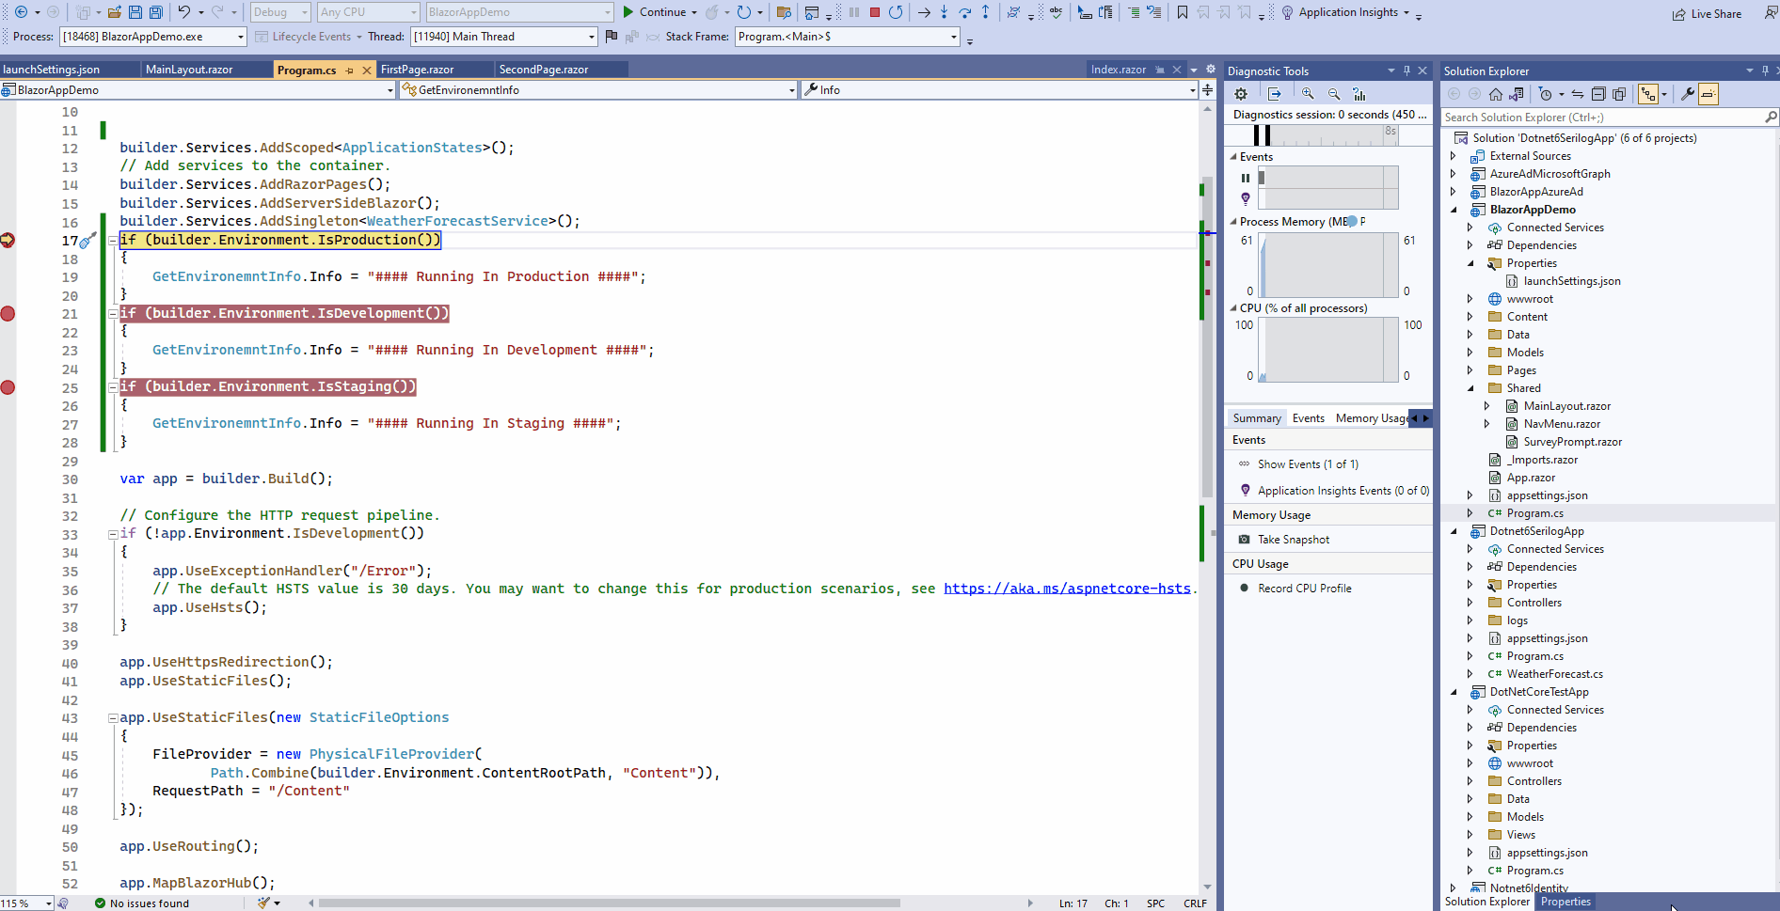The image size is (1780, 911).
Task: Toggle the breakpoint on line 25
Action: (x=8, y=386)
